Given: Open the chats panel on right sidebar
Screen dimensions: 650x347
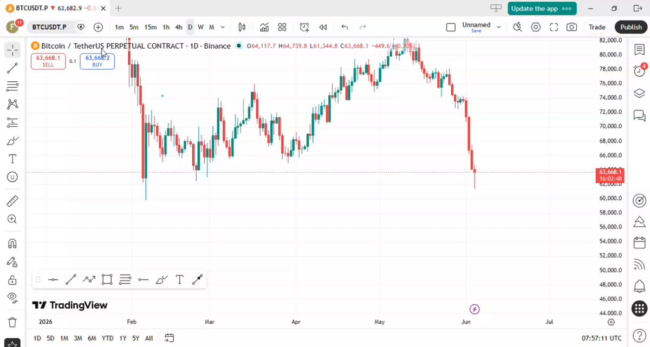Looking at the screenshot, I should coord(639,115).
